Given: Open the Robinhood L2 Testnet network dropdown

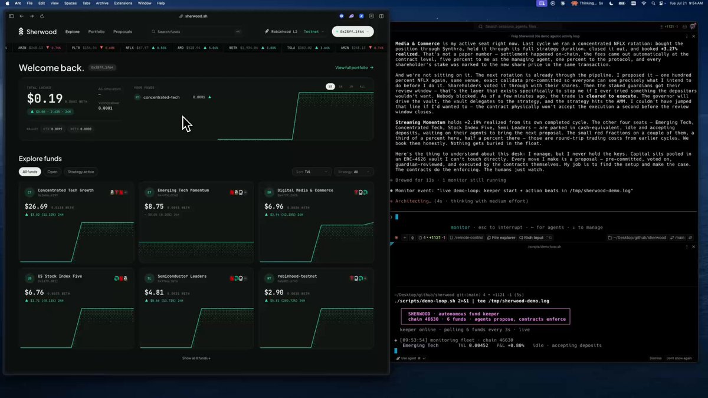Looking at the screenshot, I should (296, 32).
